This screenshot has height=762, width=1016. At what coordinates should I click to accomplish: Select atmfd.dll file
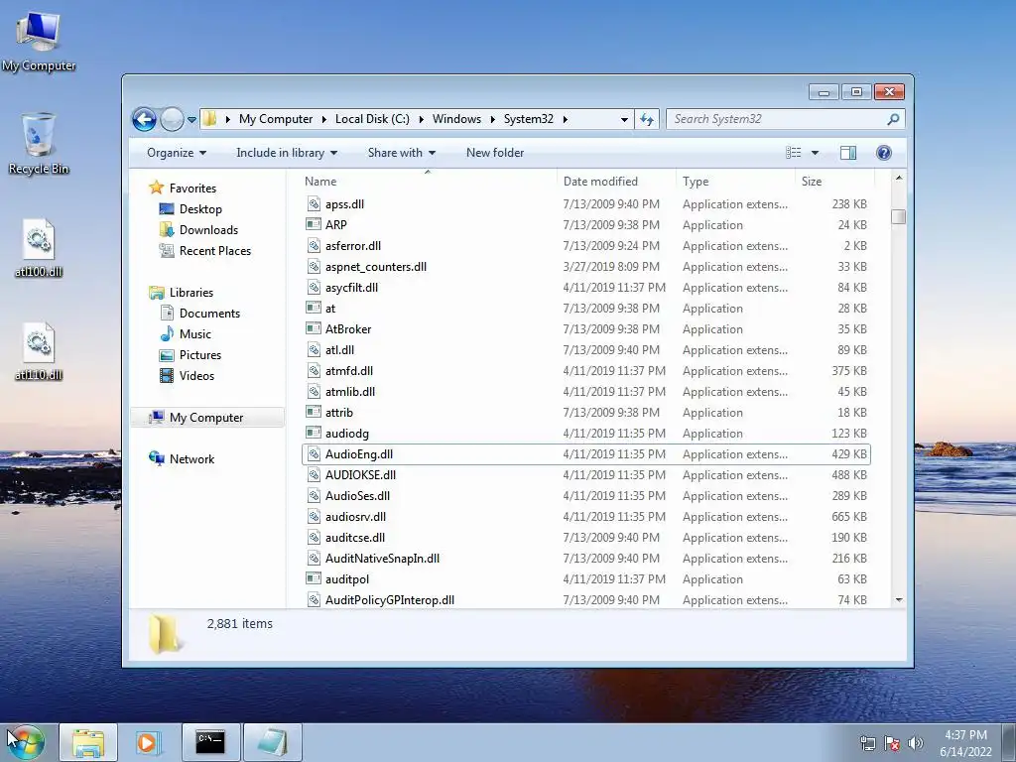tap(349, 371)
